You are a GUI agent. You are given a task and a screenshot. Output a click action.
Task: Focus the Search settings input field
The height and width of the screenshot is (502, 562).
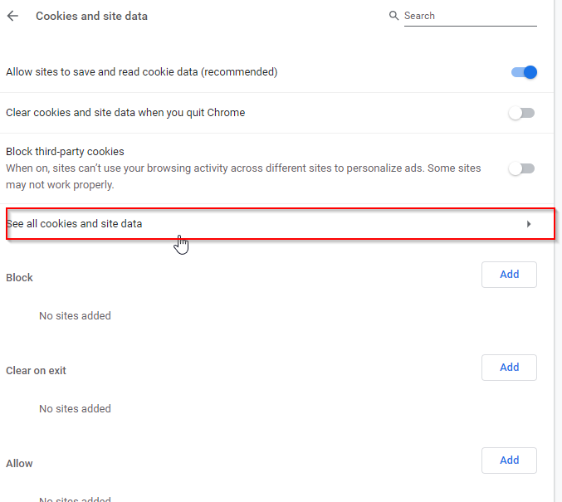pos(470,16)
